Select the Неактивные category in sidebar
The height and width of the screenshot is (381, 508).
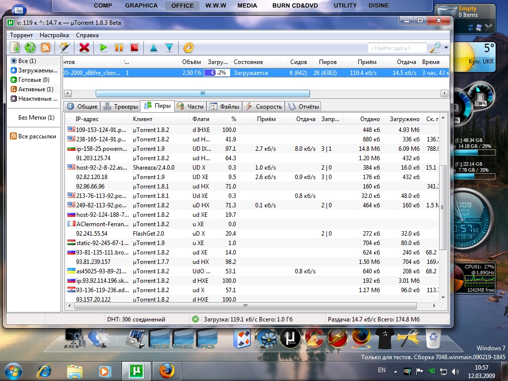tap(34, 99)
